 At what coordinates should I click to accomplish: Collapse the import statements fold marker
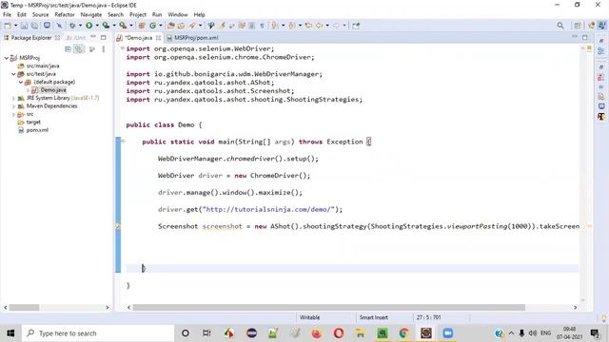coord(123,48)
